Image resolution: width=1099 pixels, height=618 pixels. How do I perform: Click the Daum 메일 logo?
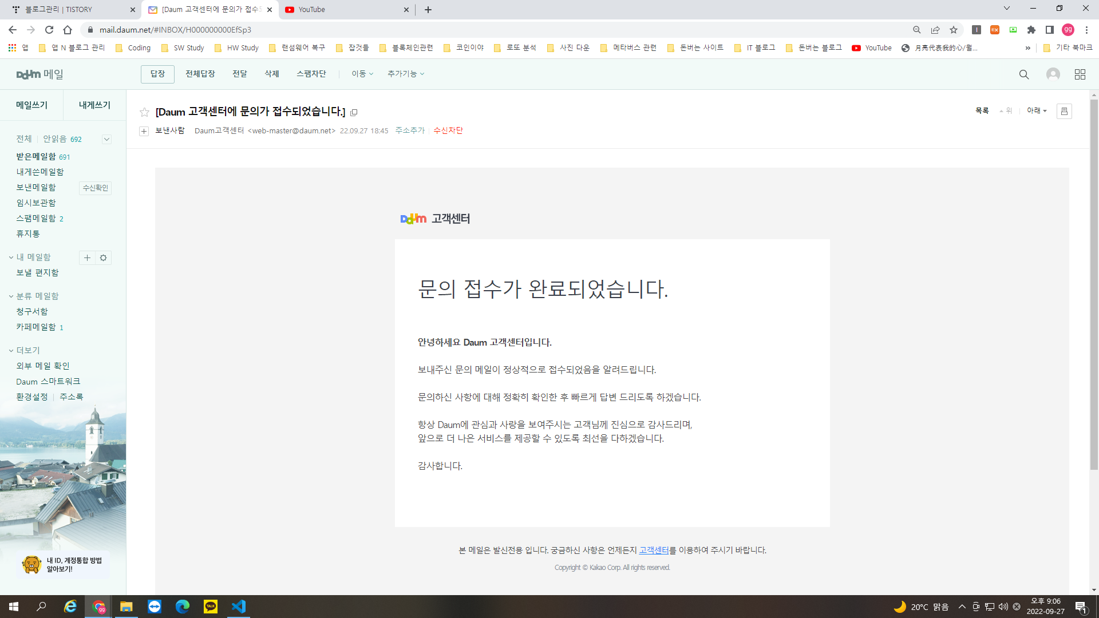pyautogui.click(x=39, y=74)
